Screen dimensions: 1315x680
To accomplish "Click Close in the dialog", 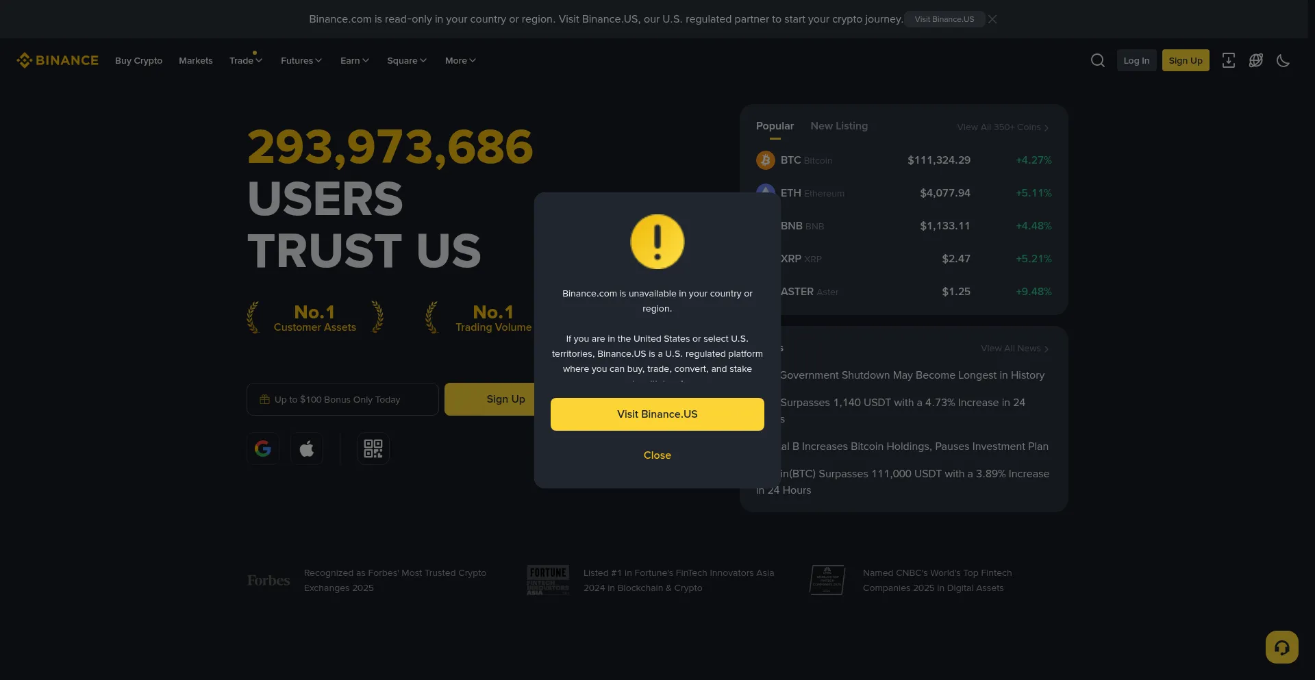I will point(657,455).
